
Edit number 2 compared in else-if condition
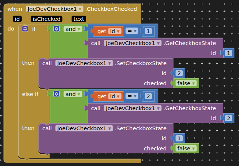(148, 97)
